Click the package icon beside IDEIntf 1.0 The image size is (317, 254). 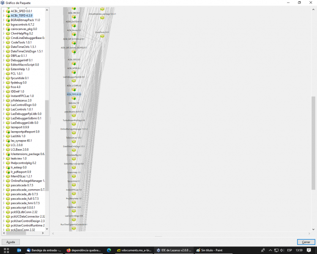coord(8,91)
